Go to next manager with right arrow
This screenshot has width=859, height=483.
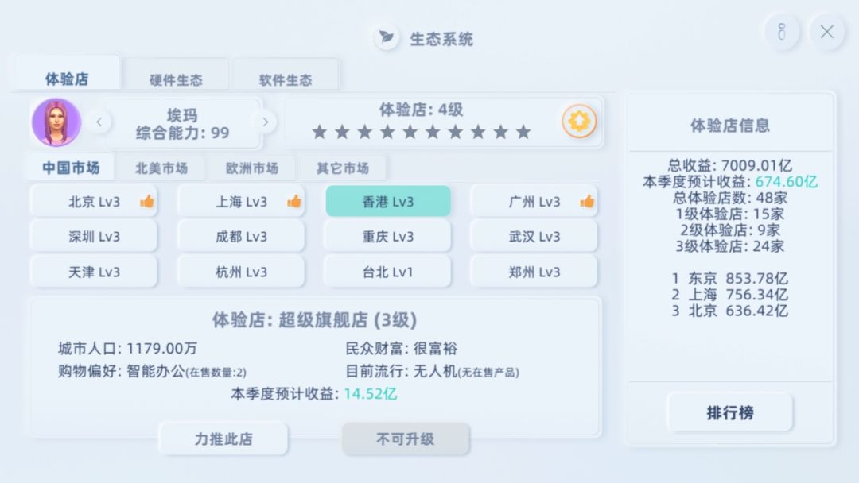[265, 122]
